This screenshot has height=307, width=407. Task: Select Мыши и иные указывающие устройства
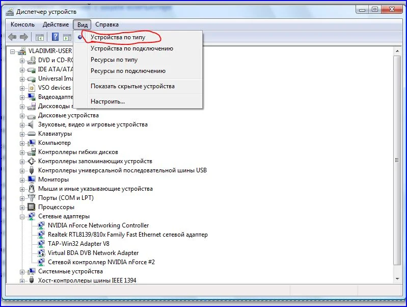tap(95, 189)
